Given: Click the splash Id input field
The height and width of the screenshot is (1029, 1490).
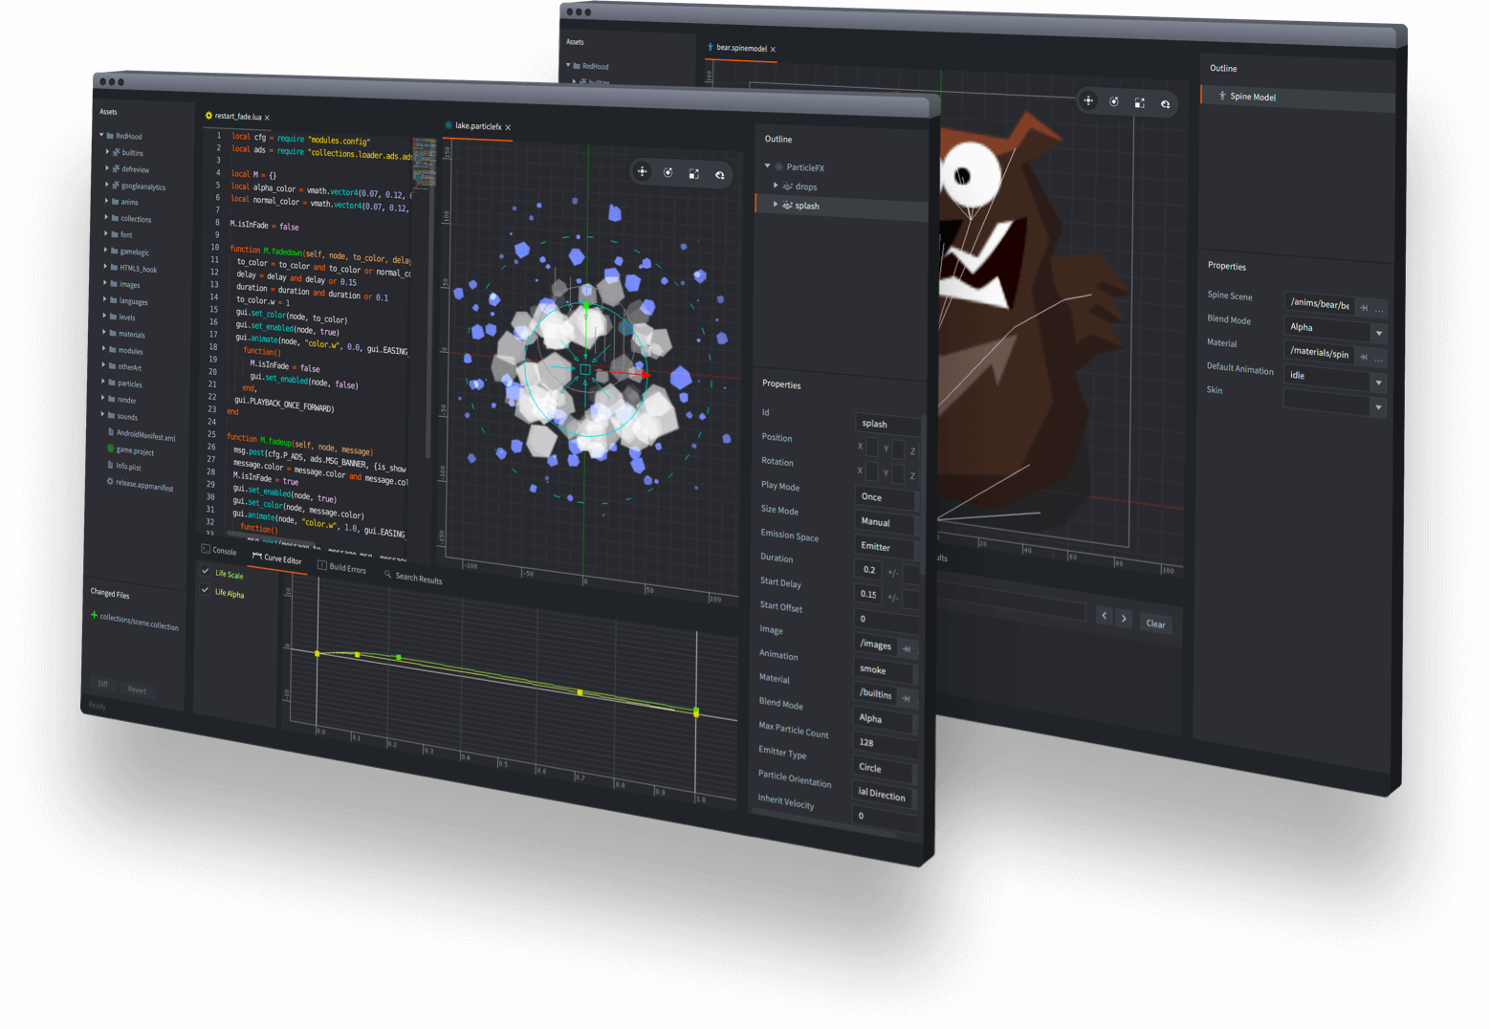Looking at the screenshot, I should tap(887, 423).
